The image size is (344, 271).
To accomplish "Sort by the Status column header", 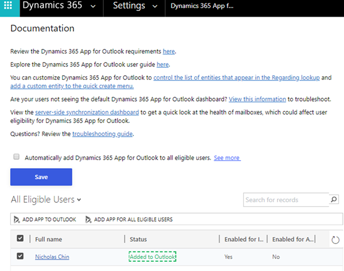I will coord(139,239).
